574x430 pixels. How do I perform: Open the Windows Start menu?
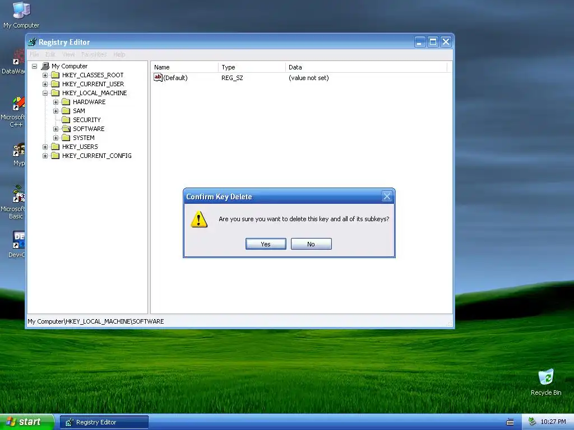click(27, 422)
